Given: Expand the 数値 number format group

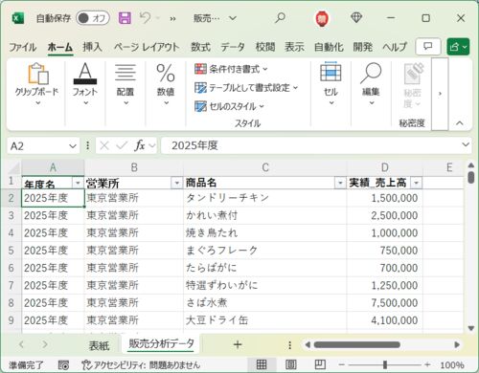Looking at the screenshot, I should click(166, 84).
